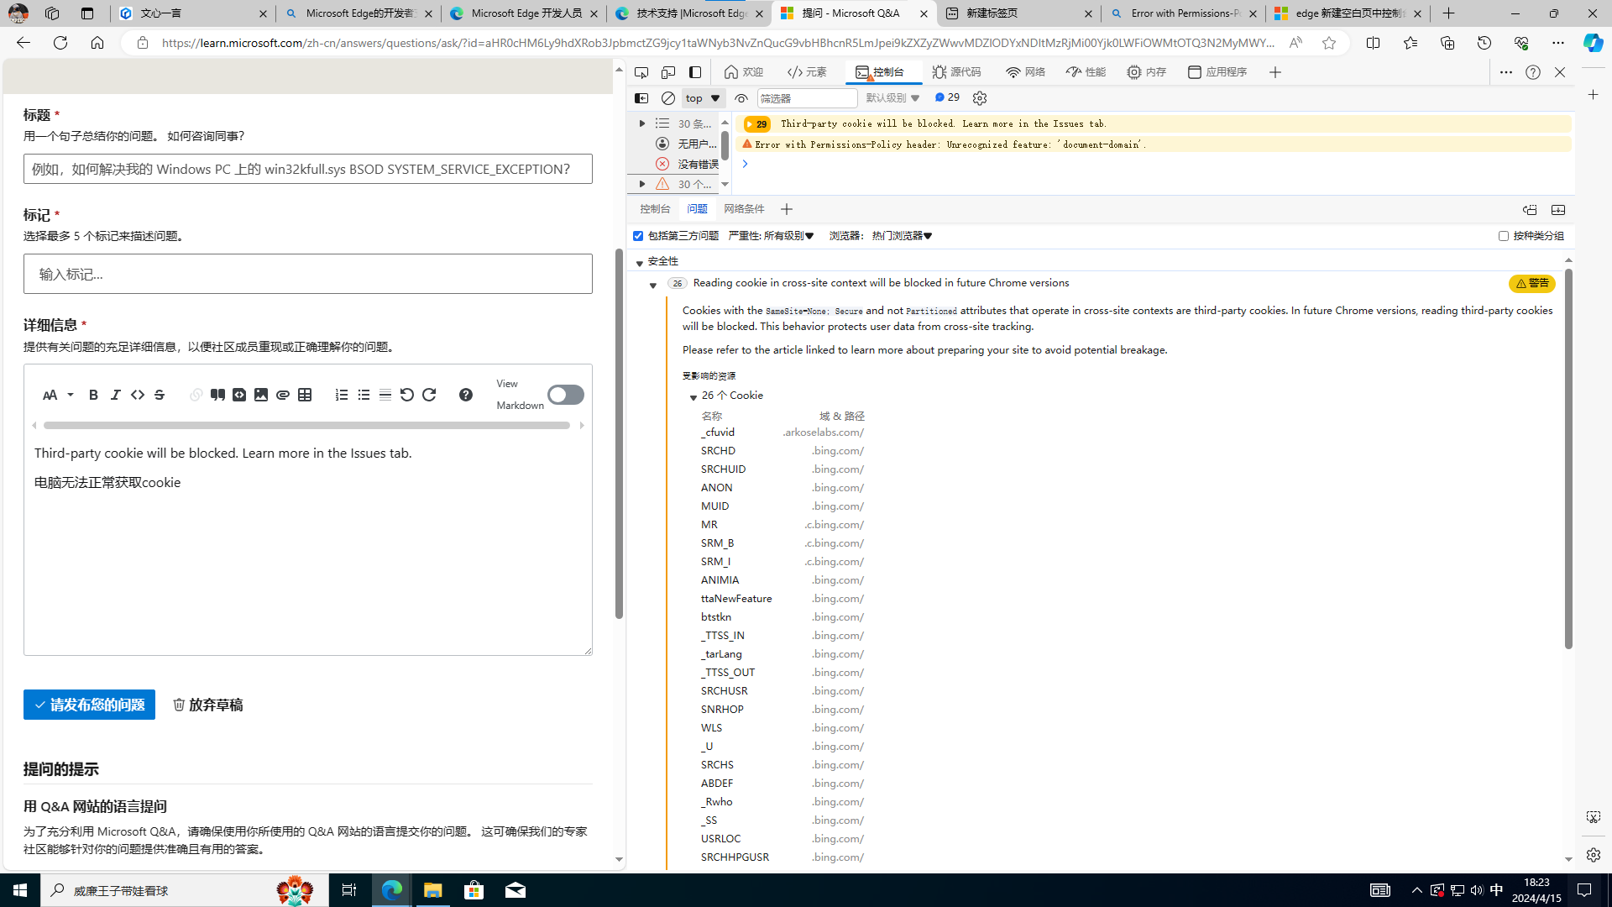Clear the console with the clear icon
Image resolution: width=1612 pixels, height=907 pixels.
pos(668,98)
